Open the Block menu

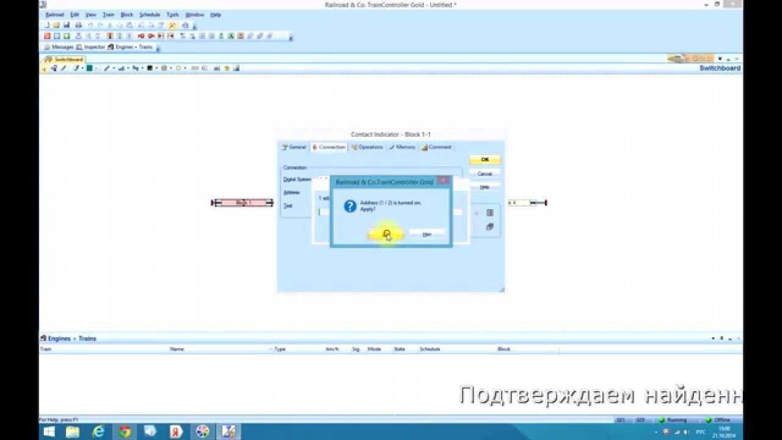coord(126,15)
